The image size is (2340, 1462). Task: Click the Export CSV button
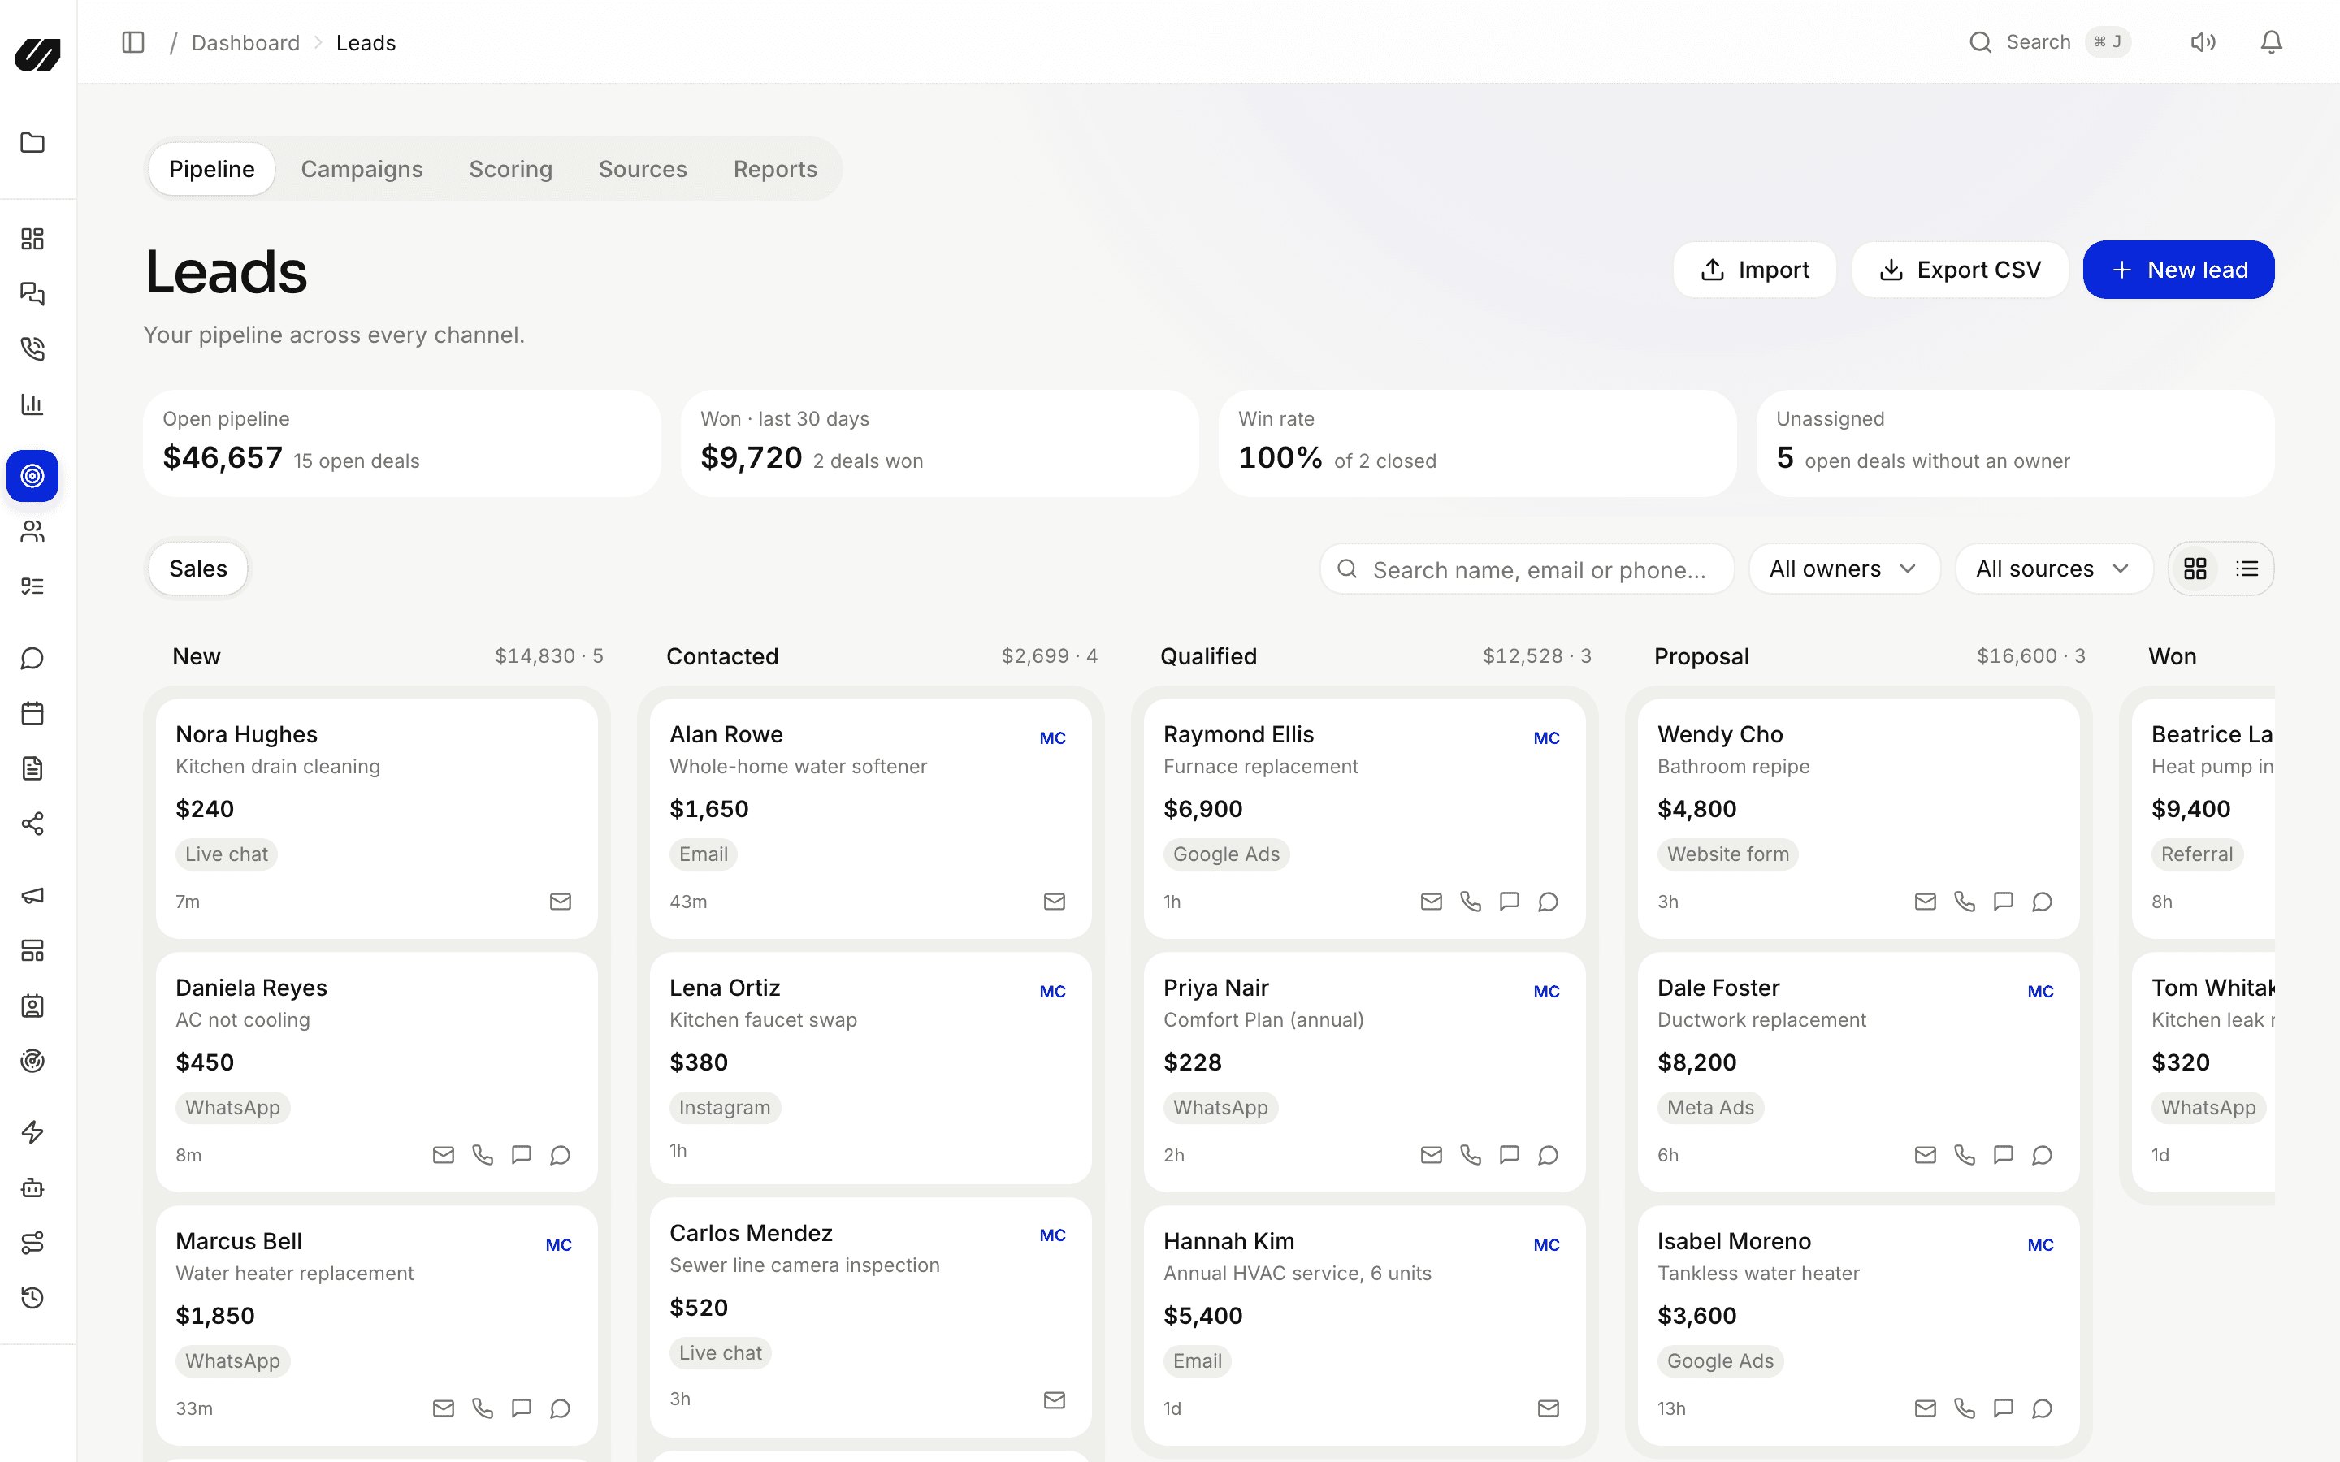(x=1959, y=270)
